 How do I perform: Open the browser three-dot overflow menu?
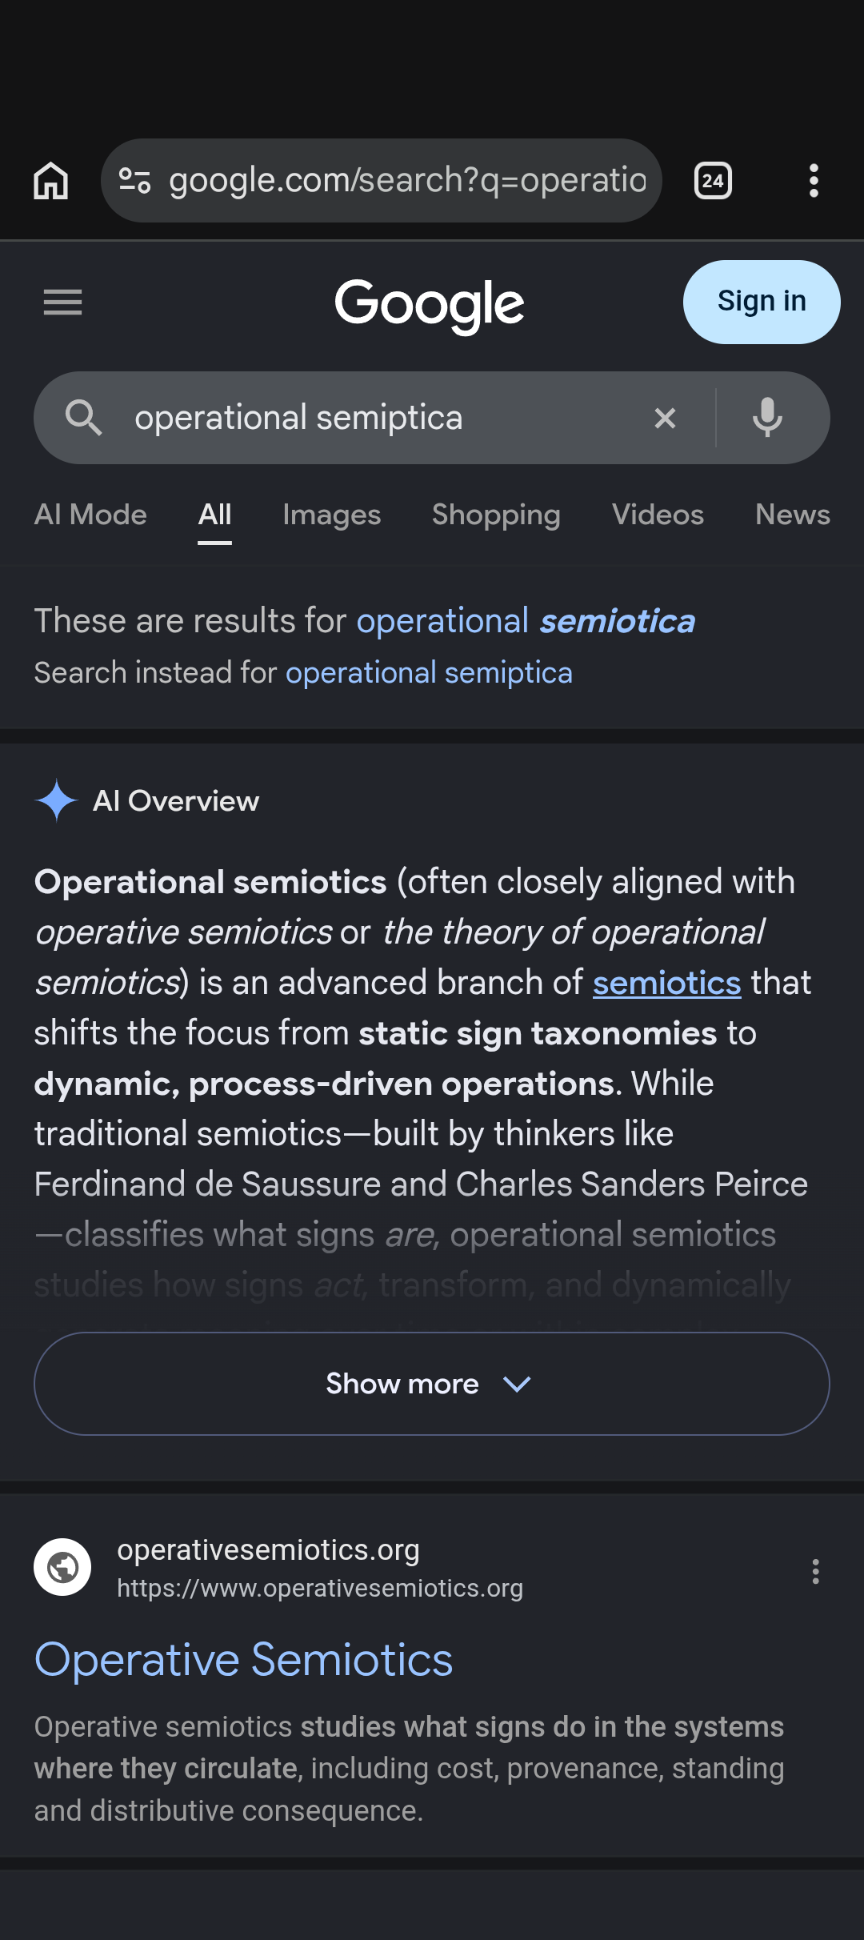[x=814, y=181]
